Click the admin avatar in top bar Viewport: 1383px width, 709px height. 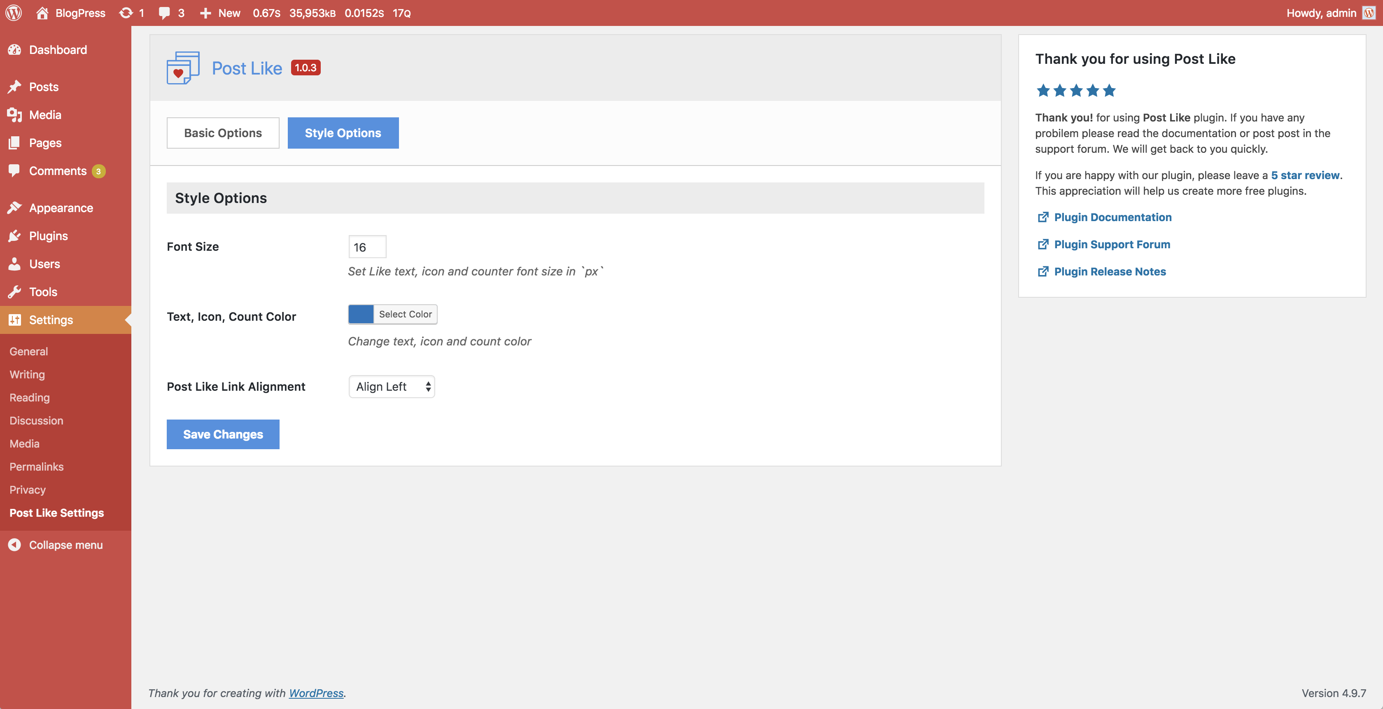(x=1369, y=13)
